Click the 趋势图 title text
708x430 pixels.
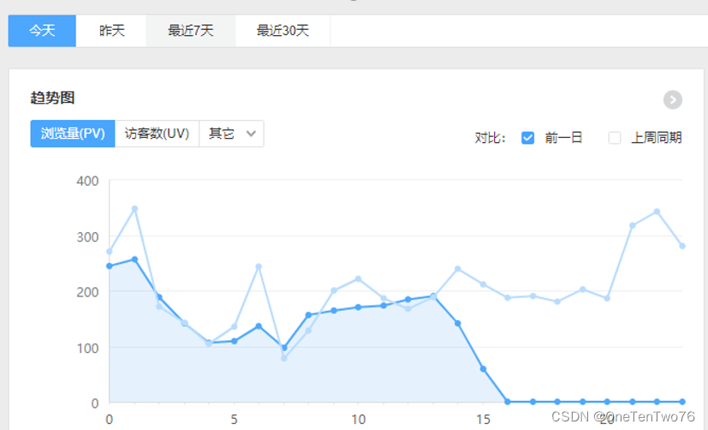52,98
